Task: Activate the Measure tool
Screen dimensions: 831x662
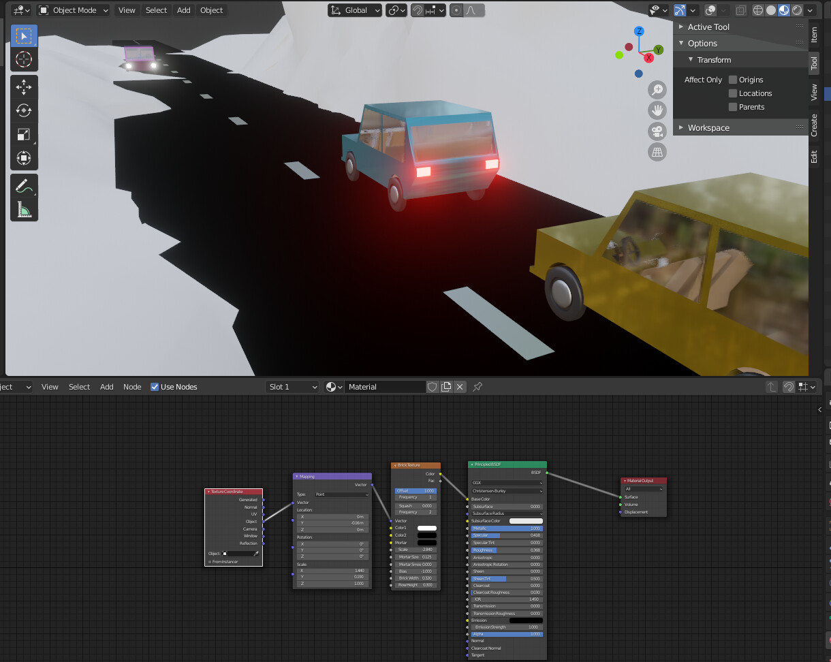Action: pyautogui.click(x=24, y=209)
